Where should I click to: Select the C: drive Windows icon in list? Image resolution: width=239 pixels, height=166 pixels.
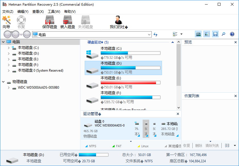pos(92,54)
